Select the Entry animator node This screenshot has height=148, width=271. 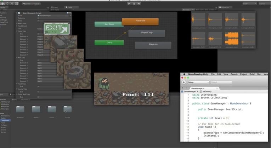tap(109, 42)
